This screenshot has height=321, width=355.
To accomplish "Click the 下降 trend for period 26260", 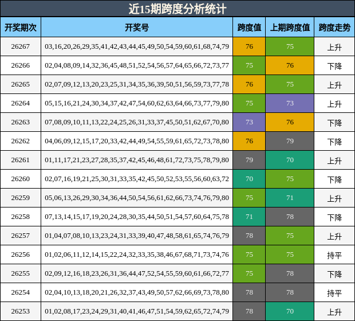I will (x=334, y=180).
